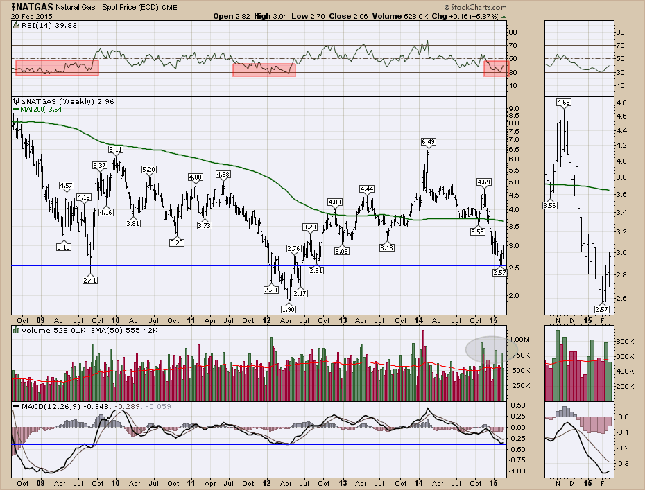The width and height of the screenshot is (645, 490).
Task: Click the 1.90 low price label
Action: [289, 309]
